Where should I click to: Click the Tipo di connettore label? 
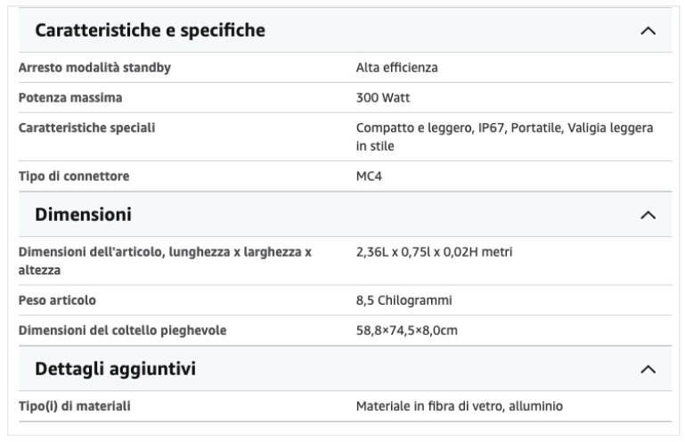point(74,176)
